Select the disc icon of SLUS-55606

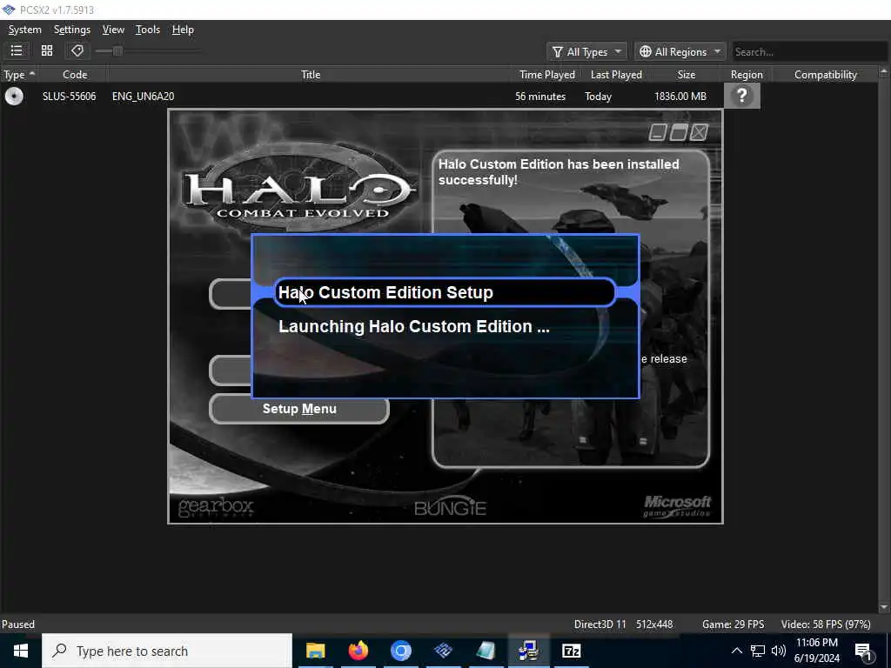click(x=14, y=96)
